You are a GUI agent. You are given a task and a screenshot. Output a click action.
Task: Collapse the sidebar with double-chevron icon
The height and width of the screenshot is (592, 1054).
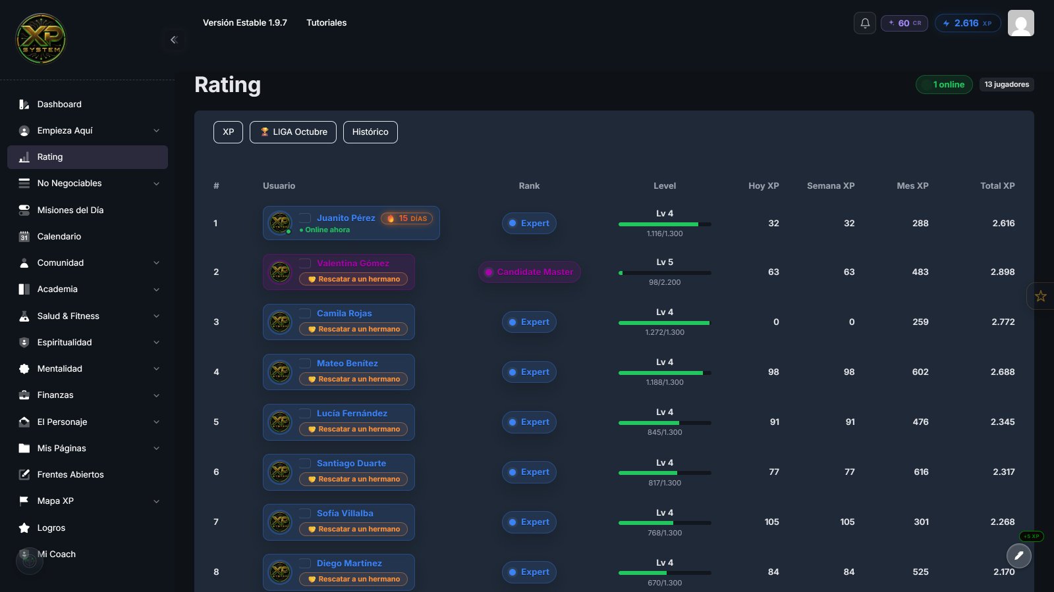click(174, 39)
